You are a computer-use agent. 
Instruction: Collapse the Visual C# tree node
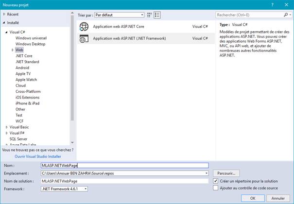tap(6, 32)
